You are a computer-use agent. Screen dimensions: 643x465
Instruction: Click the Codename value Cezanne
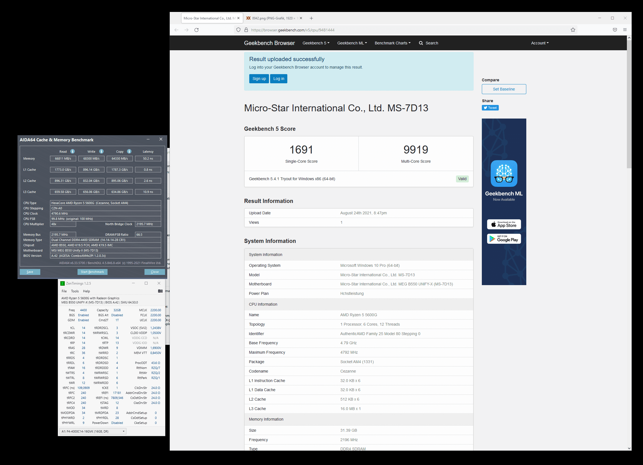pyautogui.click(x=348, y=371)
